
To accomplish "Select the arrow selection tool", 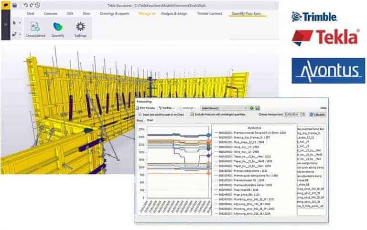I will point(14,23).
